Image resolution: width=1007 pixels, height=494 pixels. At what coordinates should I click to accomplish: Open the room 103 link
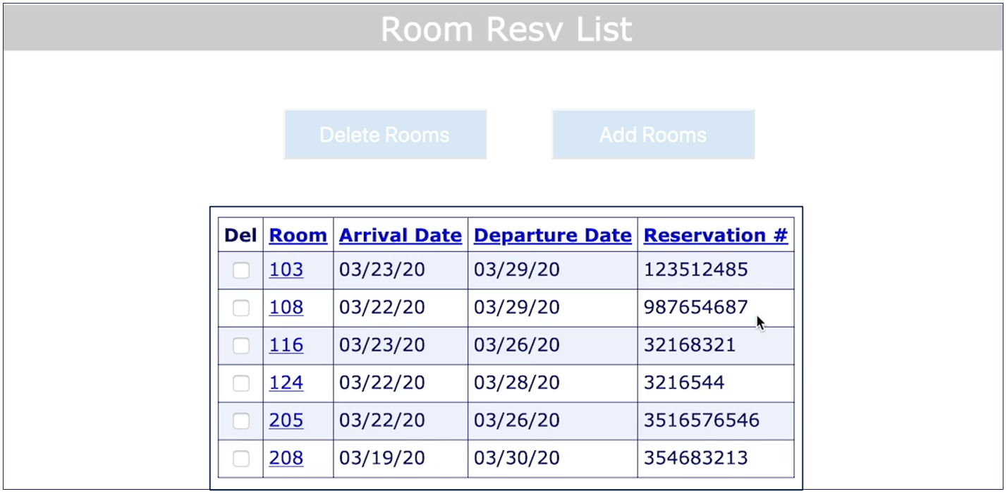(x=286, y=270)
